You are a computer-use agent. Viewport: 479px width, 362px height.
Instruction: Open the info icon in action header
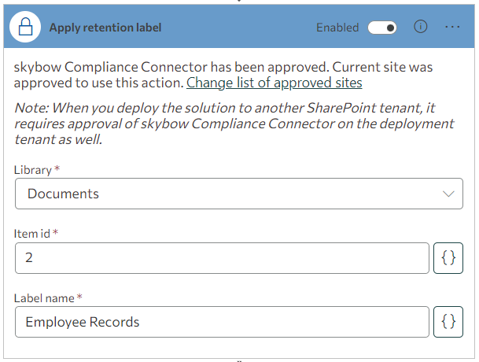pos(420,27)
